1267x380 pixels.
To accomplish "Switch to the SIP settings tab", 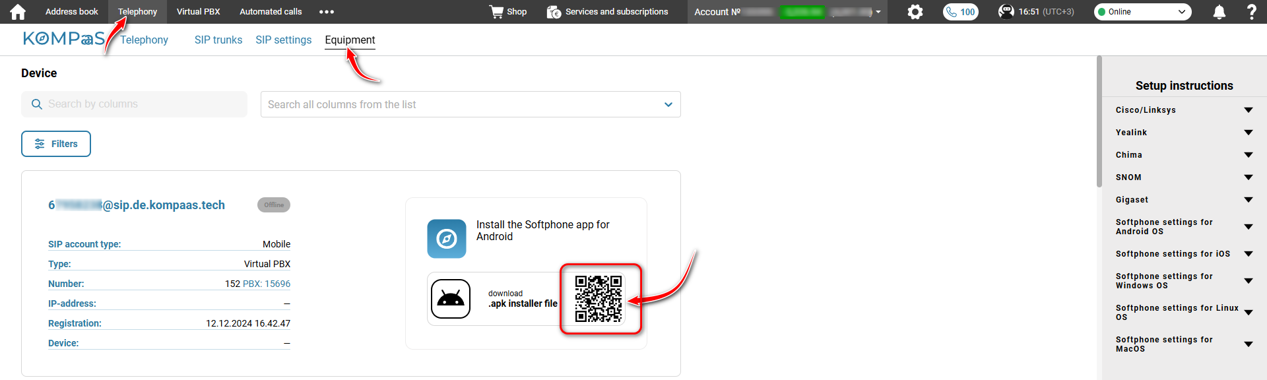I will pyautogui.click(x=284, y=40).
